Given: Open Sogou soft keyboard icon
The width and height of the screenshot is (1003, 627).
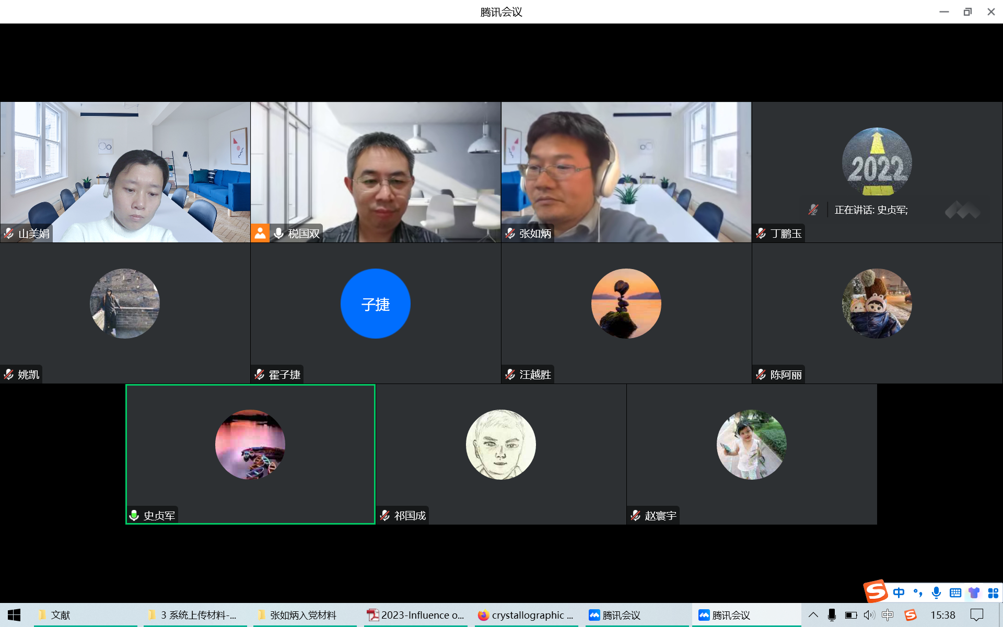Looking at the screenshot, I should tap(955, 593).
